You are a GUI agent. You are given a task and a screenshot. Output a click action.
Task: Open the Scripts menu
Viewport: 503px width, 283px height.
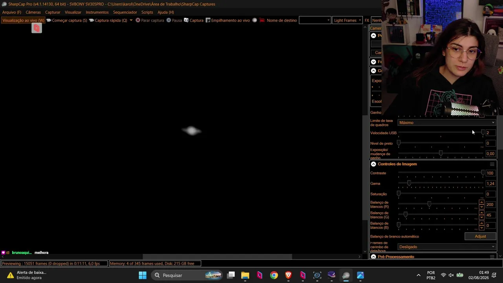pyautogui.click(x=147, y=12)
